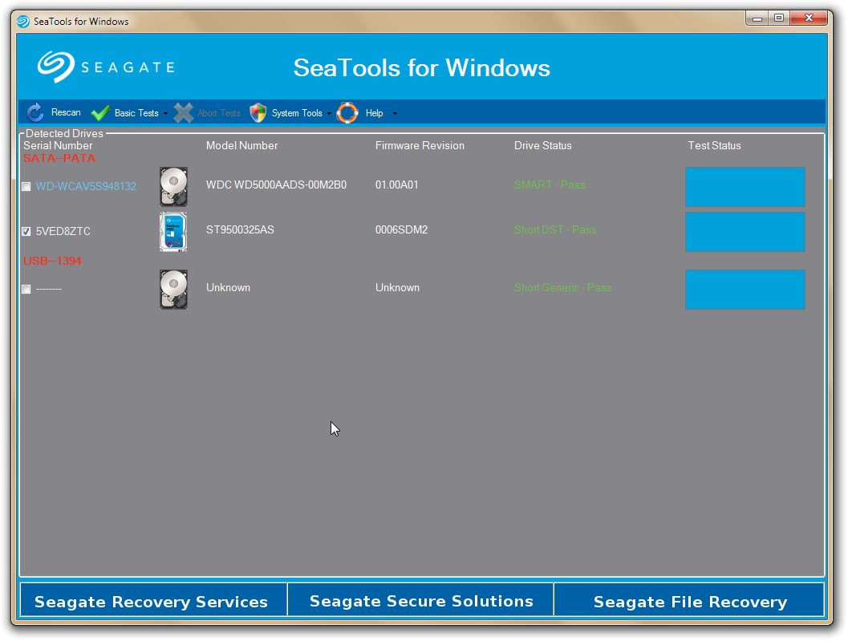Image resolution: width=848 pixels, height=641 pixels.
Task: Open the Help menu label
Action: 374,113
